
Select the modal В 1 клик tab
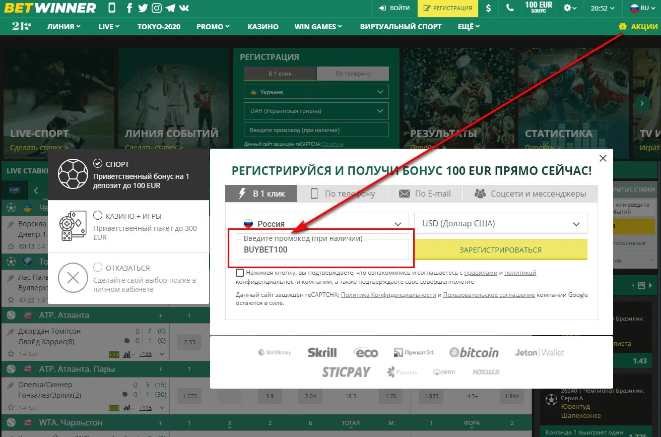pos(261,194)
